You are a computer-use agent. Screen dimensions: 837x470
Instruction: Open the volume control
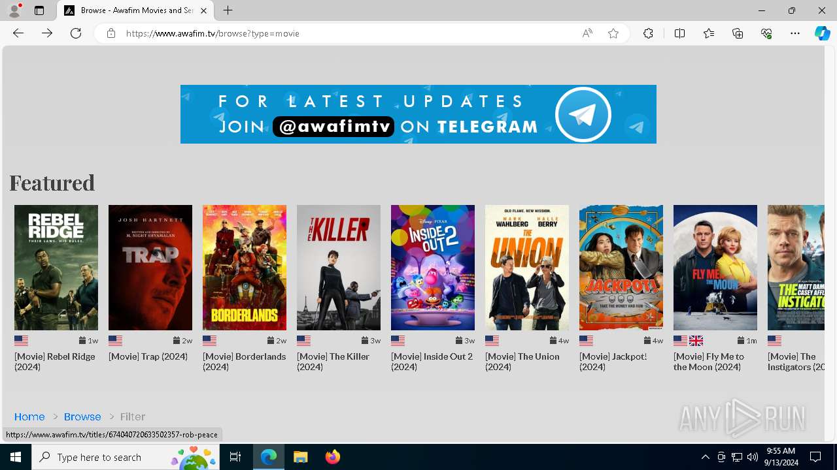(752, 457)
